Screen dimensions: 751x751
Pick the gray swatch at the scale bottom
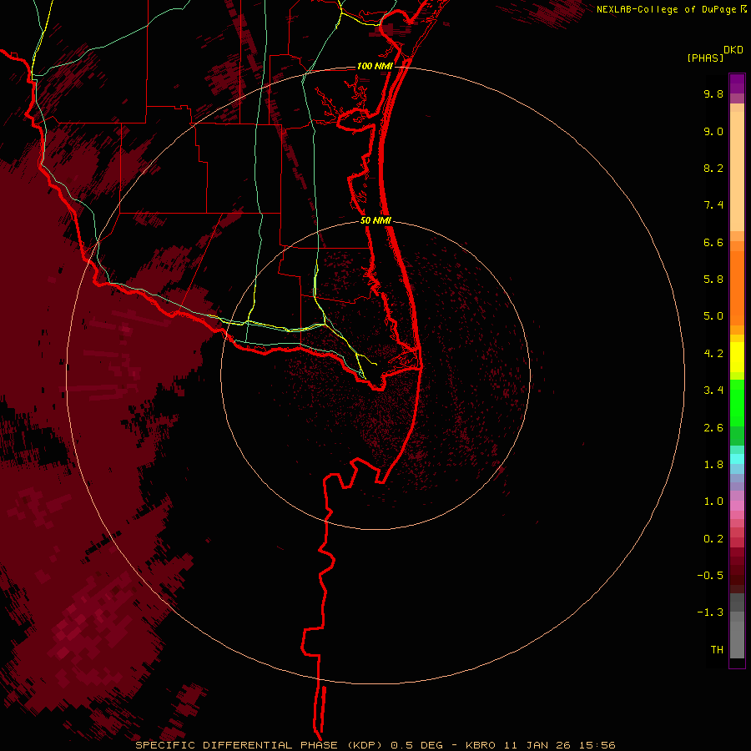(x=737, y=640)
